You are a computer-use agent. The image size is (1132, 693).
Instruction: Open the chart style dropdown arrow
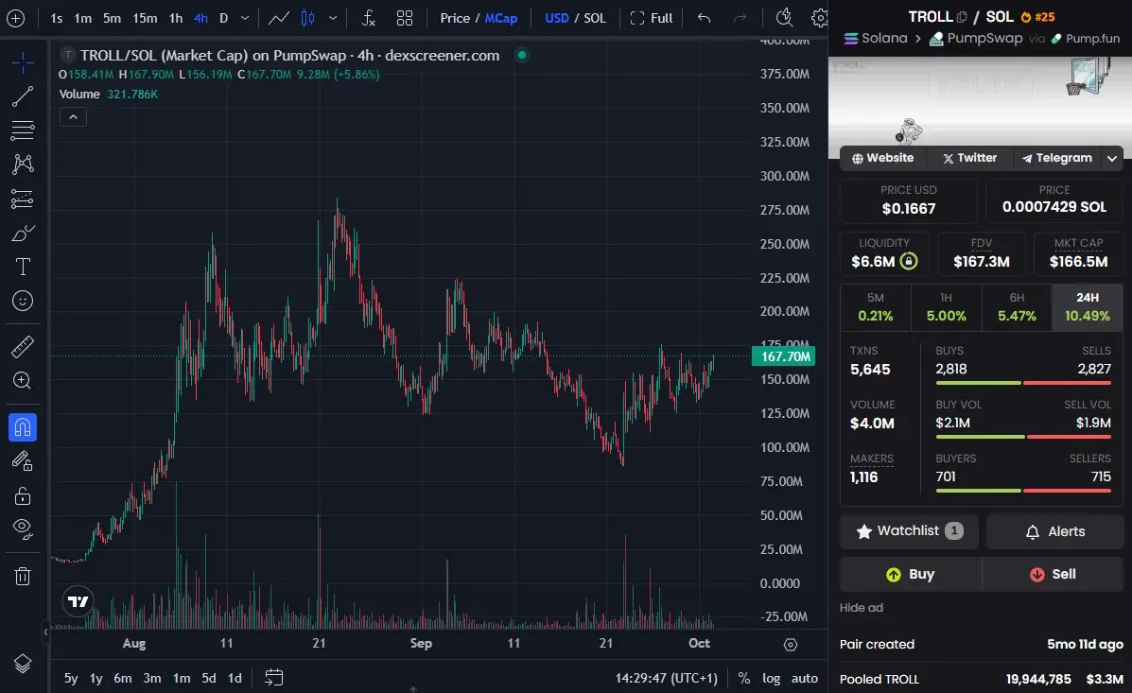[332, 18]
